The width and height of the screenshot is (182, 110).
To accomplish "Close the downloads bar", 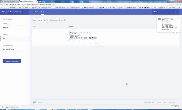I will (180, 107).
